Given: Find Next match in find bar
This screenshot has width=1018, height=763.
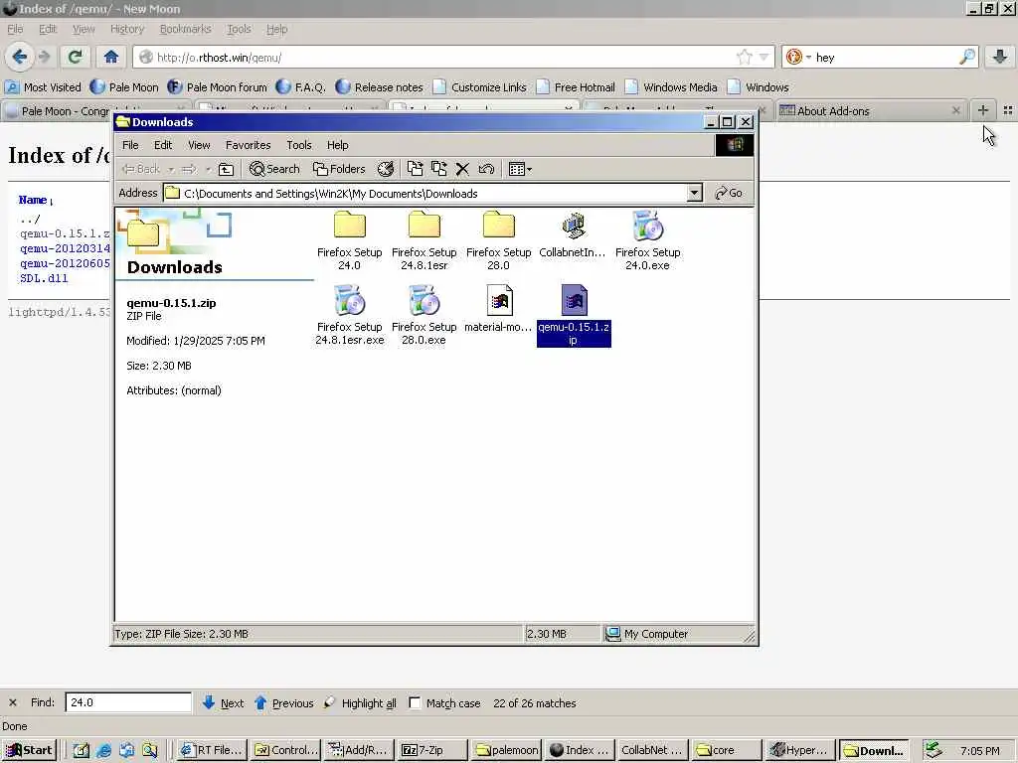Looking at the screenshot, I should click(223, 702).
